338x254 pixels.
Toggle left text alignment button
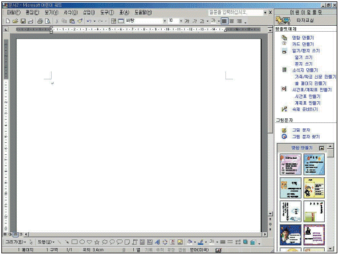[224, 21]
